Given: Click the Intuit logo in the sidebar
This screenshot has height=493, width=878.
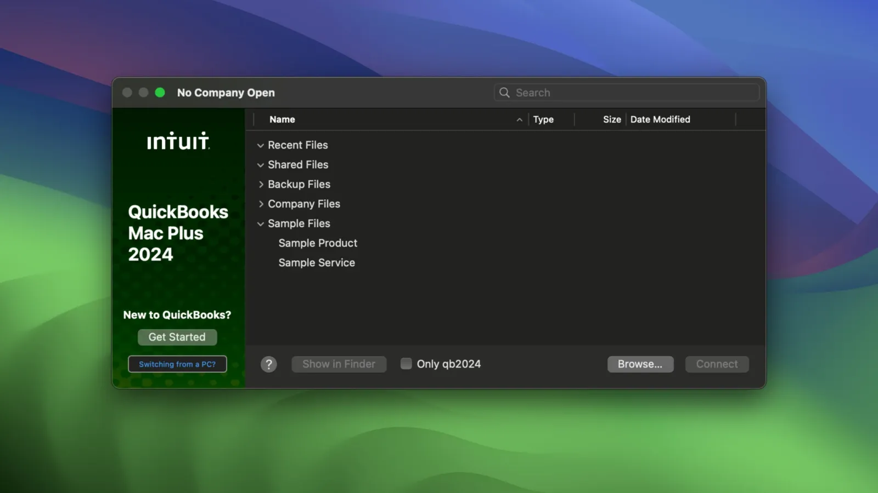Looking at the screenshot, I should (178, 141).
